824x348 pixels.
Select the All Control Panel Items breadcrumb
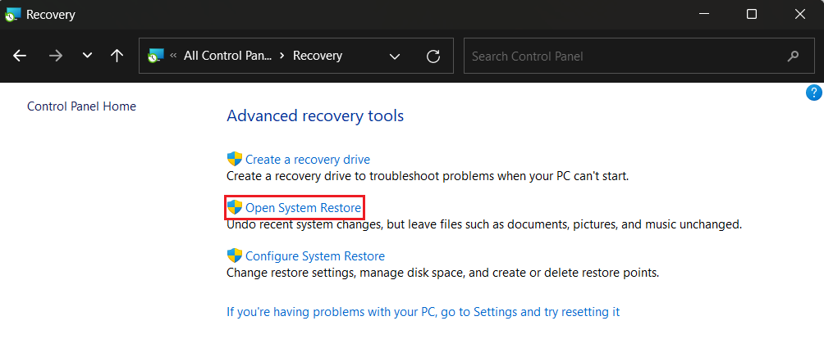pyautogui.click(x=227, y=56)
